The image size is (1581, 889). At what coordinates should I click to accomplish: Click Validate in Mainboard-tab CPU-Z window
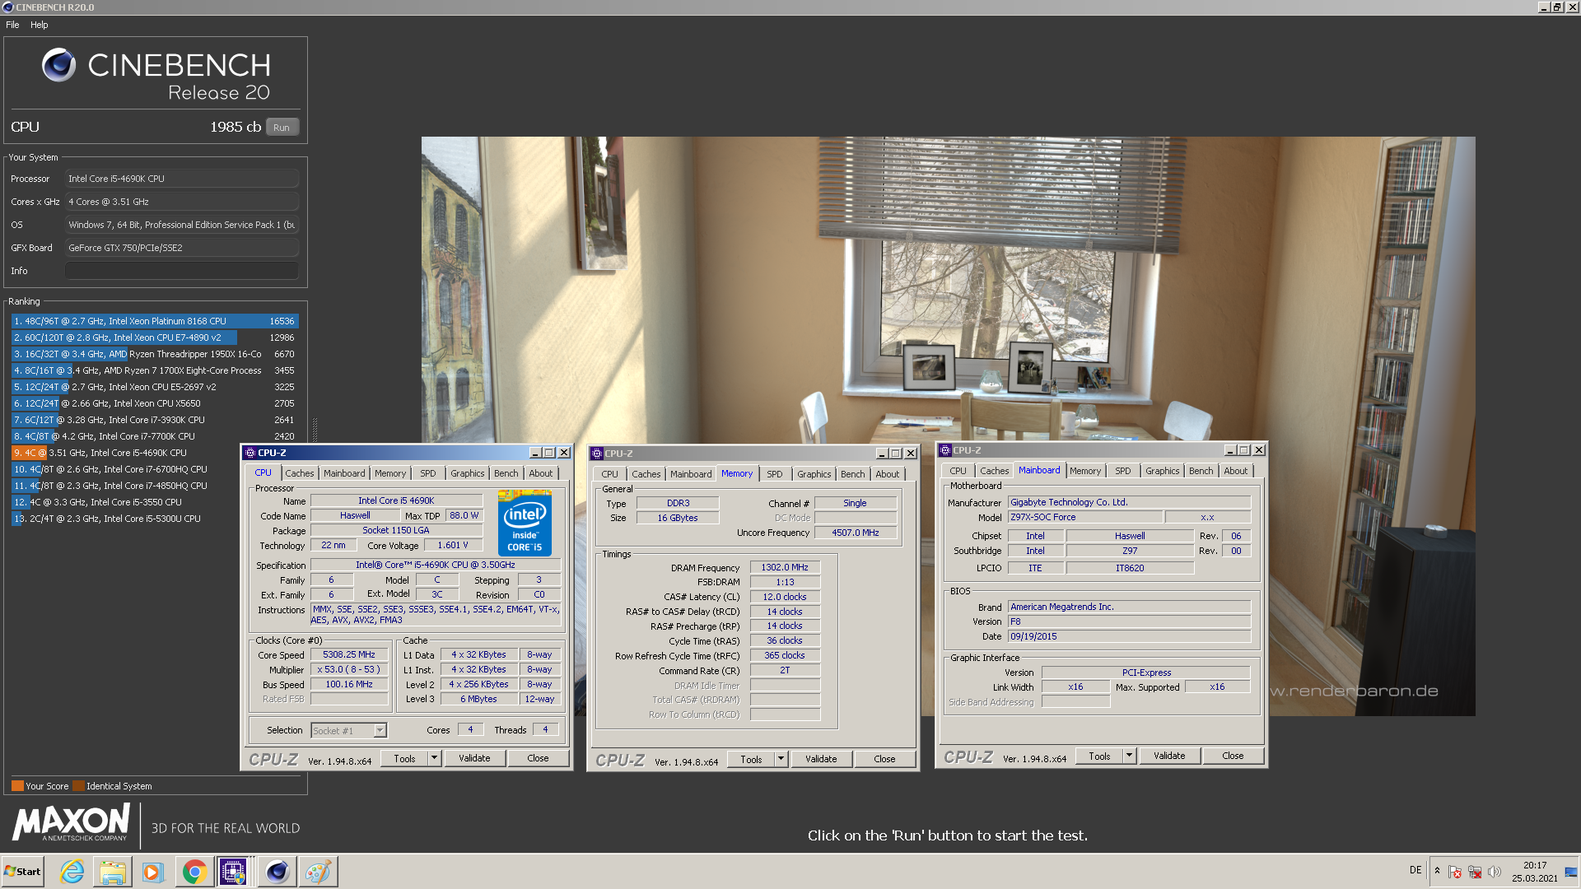(1169, 756)
